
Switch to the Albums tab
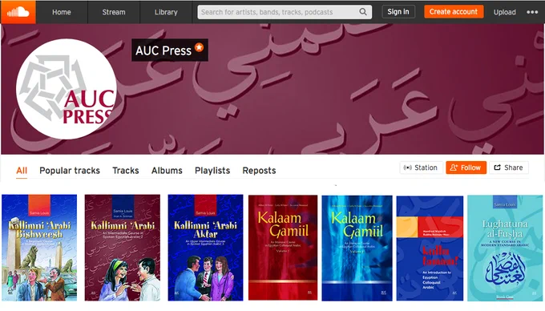(x=167, y=171)
